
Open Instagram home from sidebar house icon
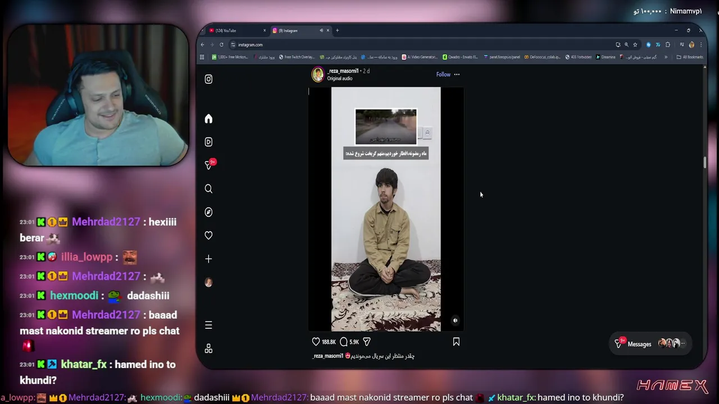pyautogui.click(x=208, y=119)
